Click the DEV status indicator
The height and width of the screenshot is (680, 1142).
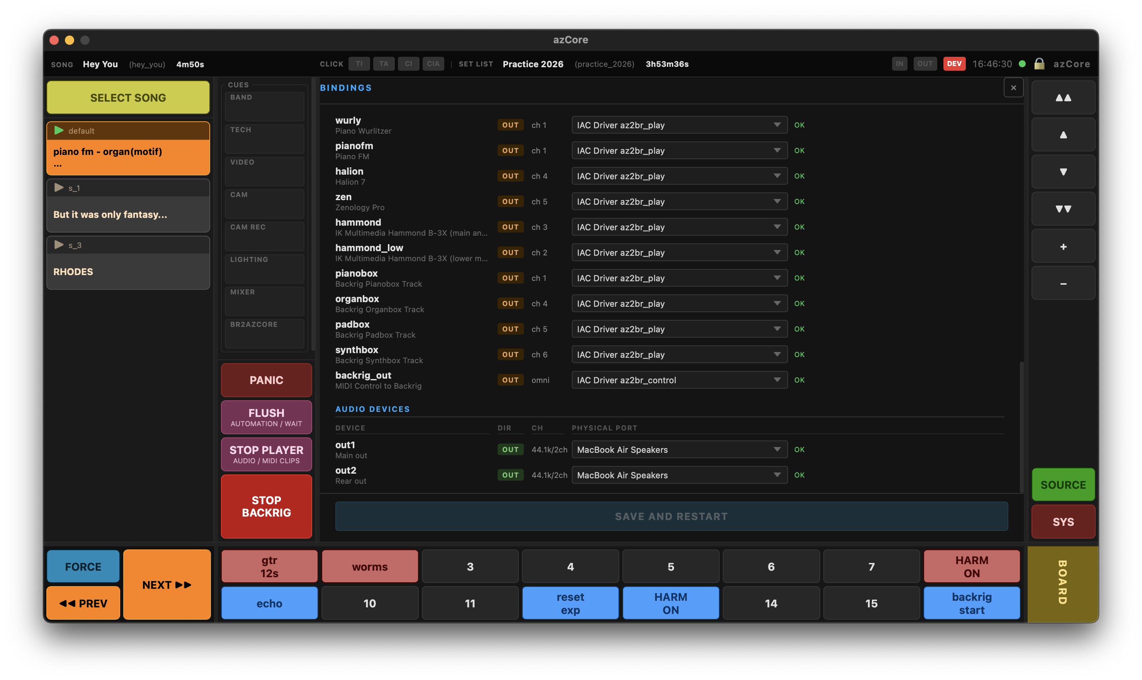[954, 64]
